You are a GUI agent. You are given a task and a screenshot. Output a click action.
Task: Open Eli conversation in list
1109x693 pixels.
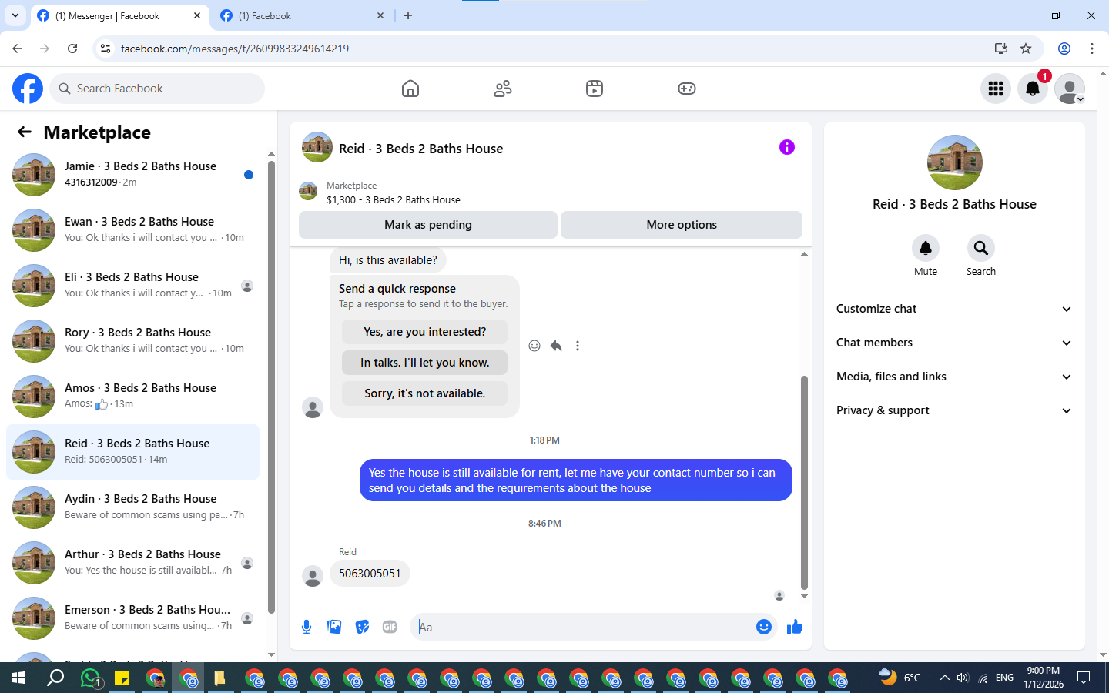(x=132, y=286)
